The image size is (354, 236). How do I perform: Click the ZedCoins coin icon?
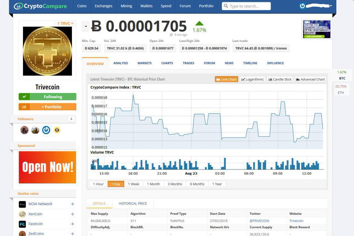click(22, 234)
